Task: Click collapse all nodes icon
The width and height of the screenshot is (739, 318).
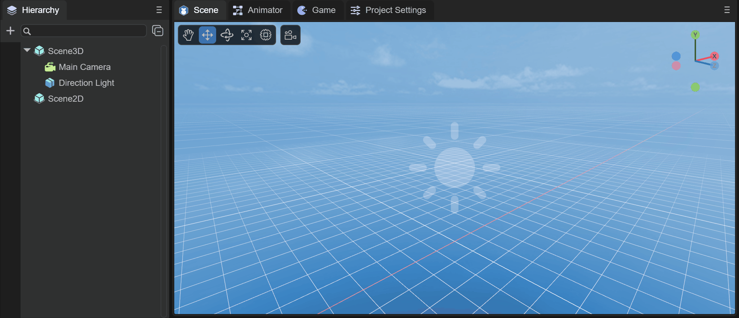Action: tap(158, 31)
